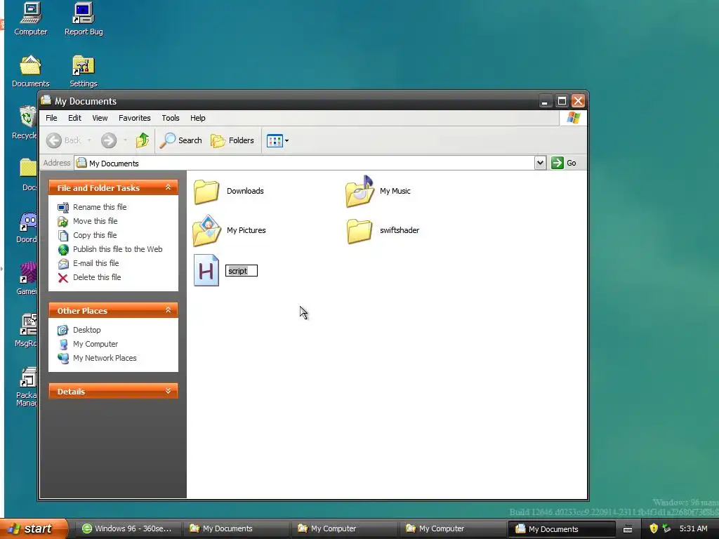Select the script file H icon

click(206, 270)
